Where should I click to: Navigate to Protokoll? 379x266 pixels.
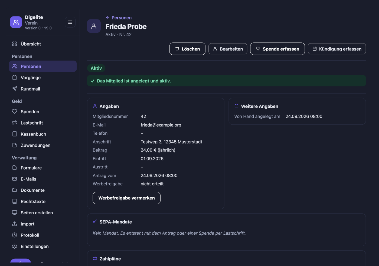pos(43,235)
